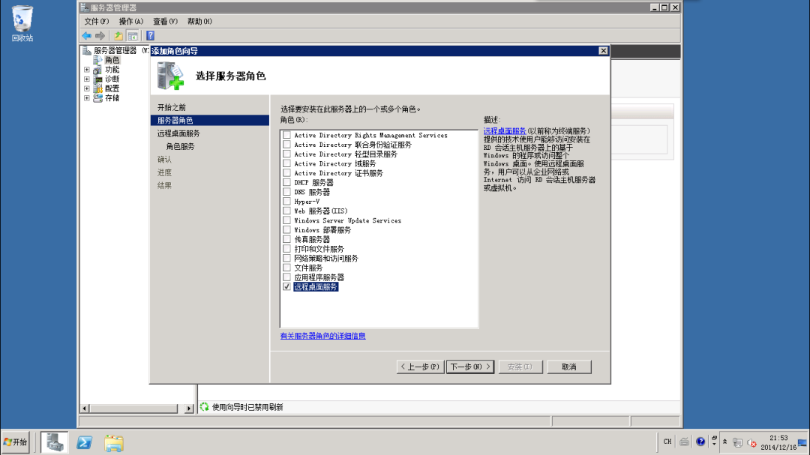Open the 帮助(H) menu
The width and height of the screenshot is (810, 455).
[x=199, y=21]
